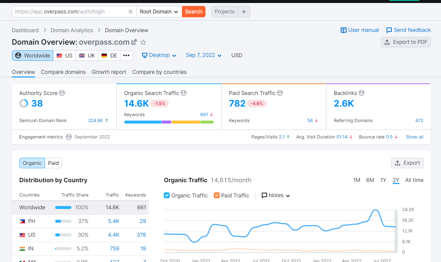Click the three dots for more countries
The width and height of the screenshot is (441, 262).
(x=126, y=55)
